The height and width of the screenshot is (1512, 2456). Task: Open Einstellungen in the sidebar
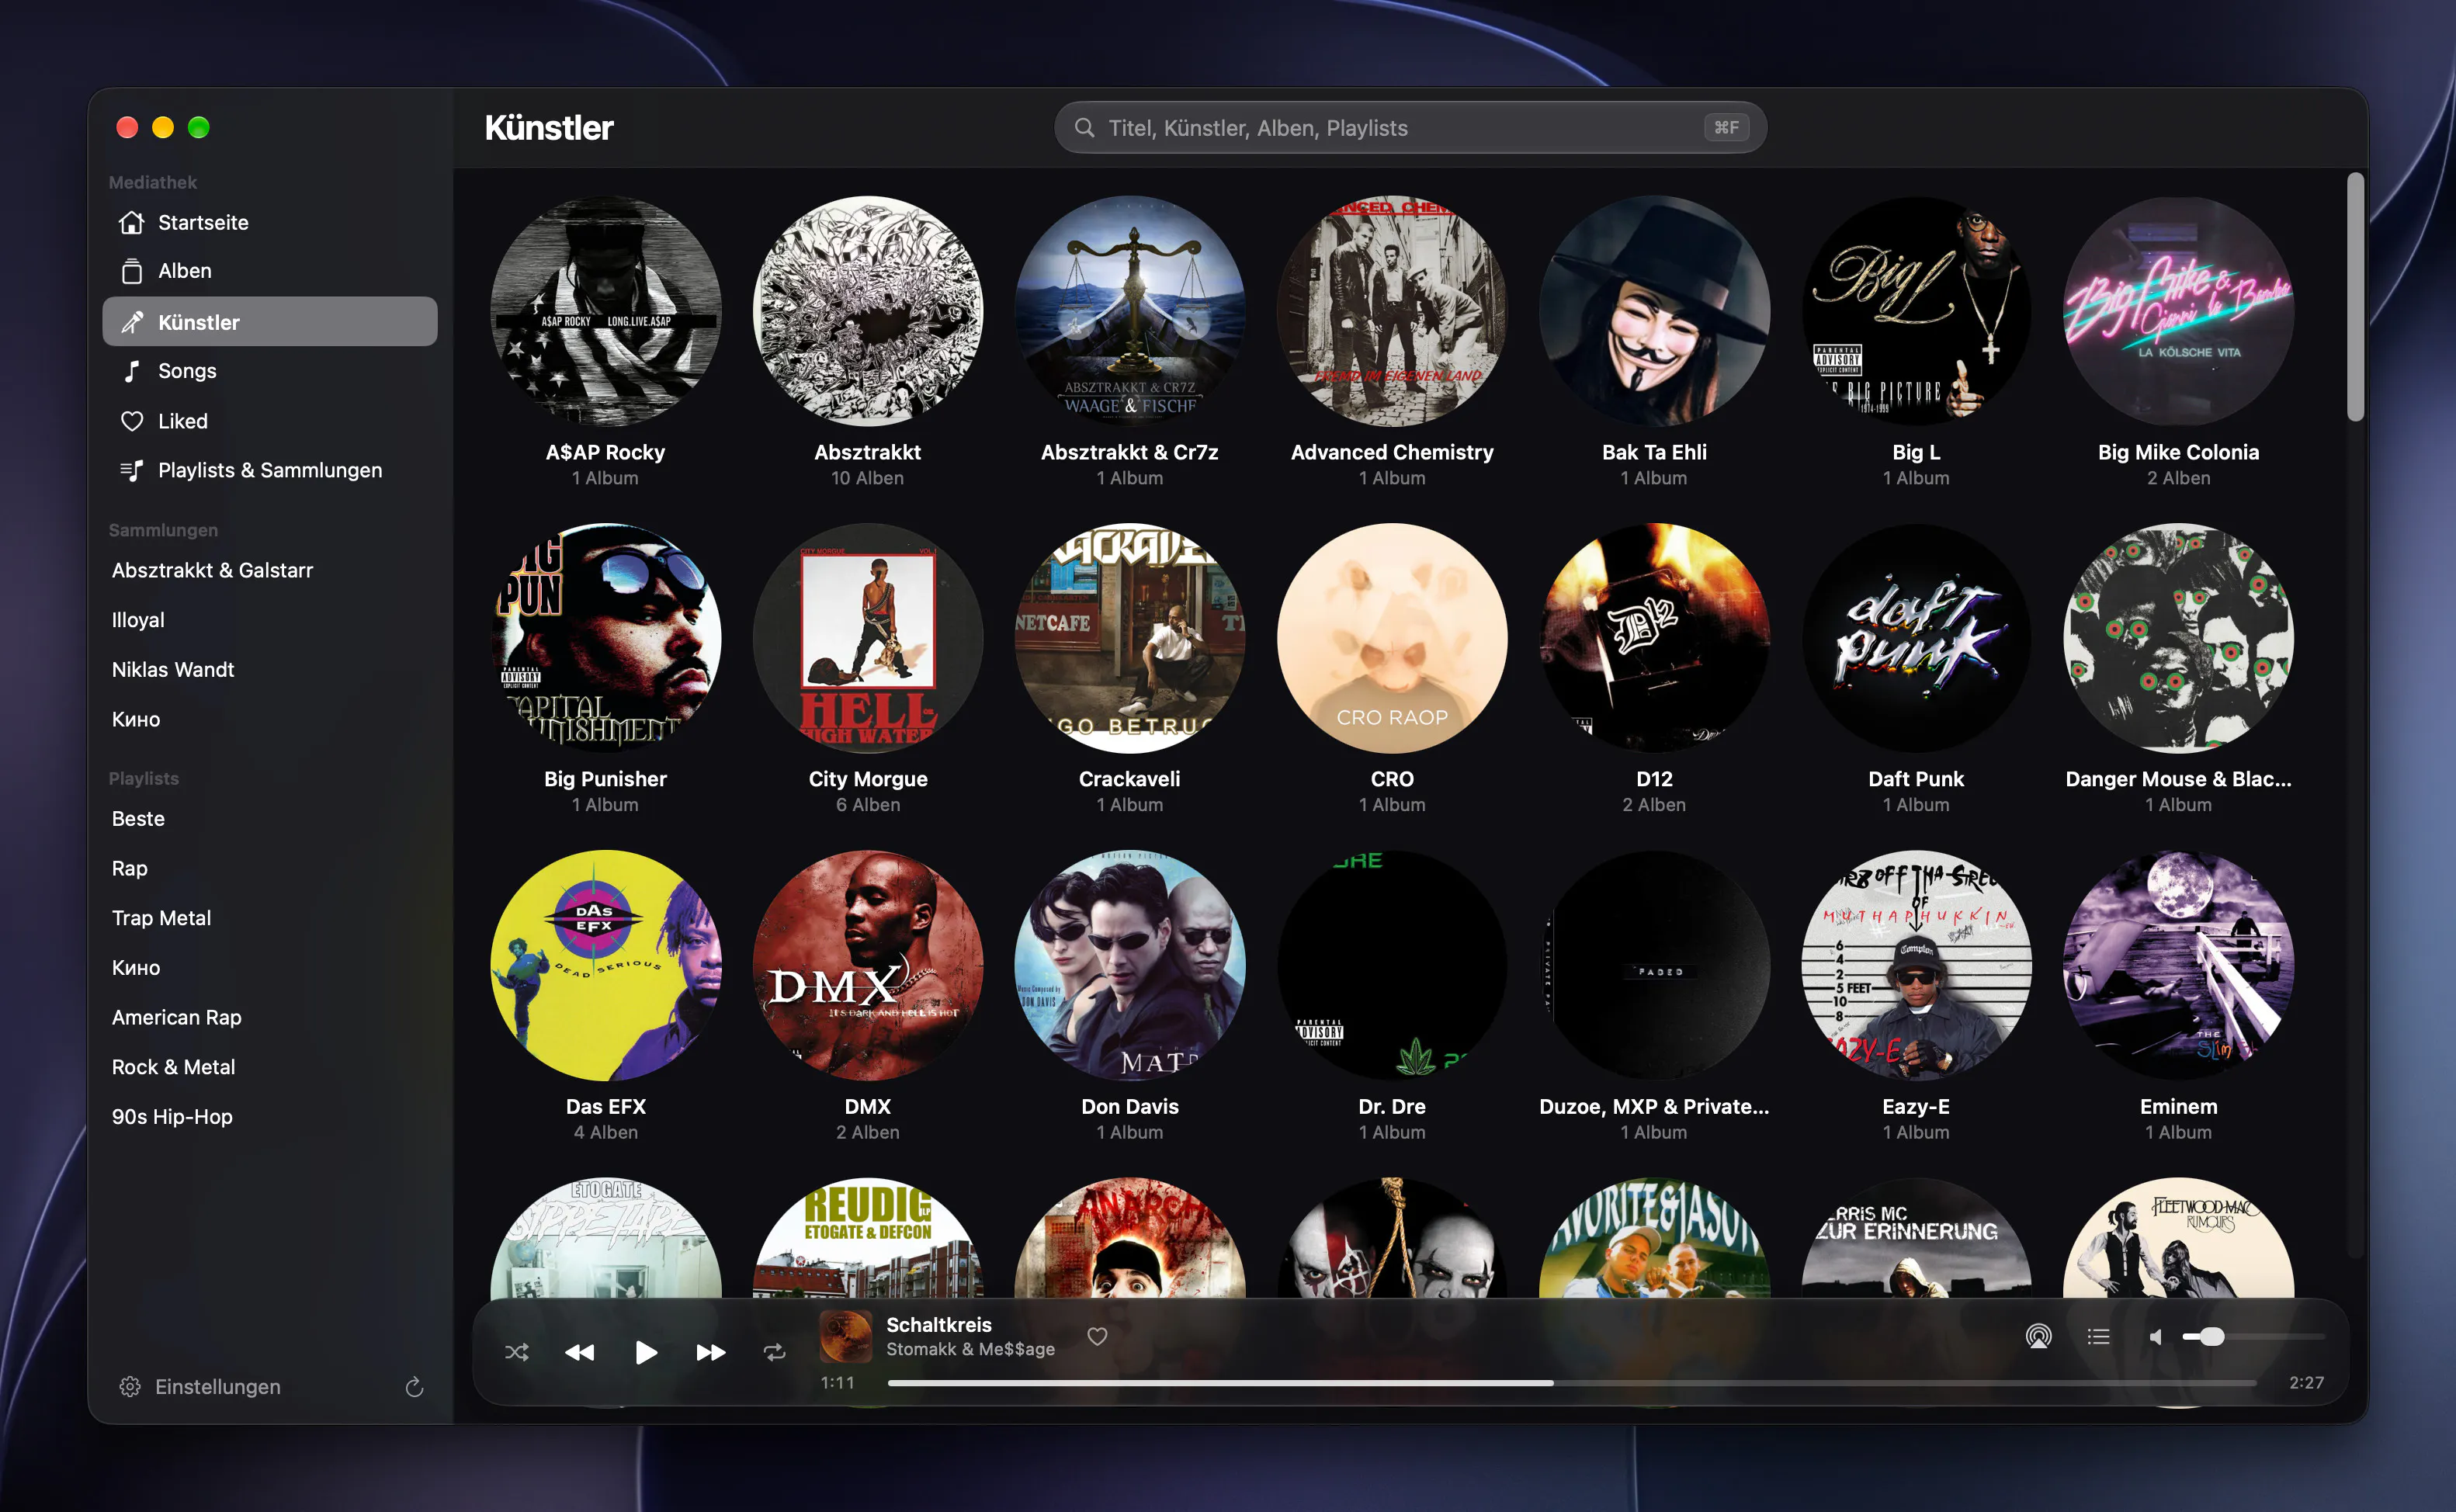tap(200, 1386)
